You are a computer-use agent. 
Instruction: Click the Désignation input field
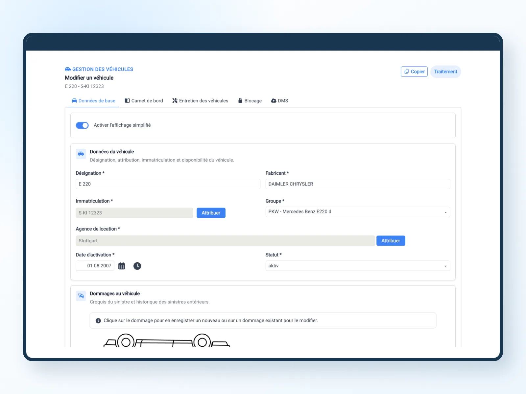coord(168,184)
